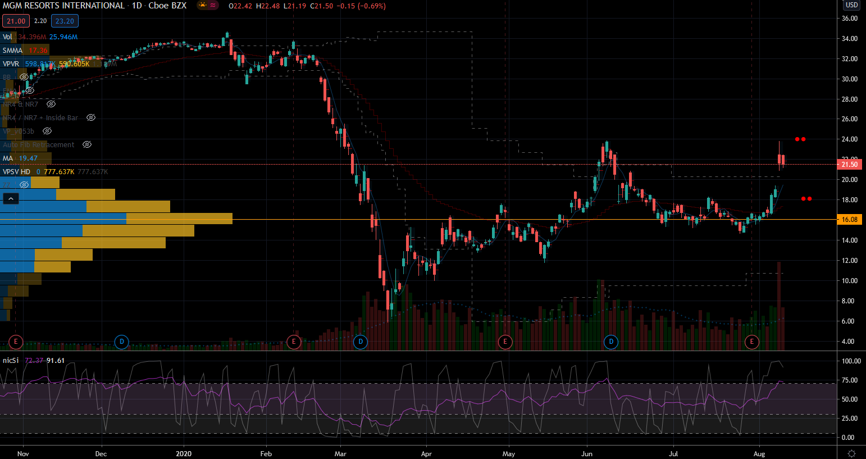Collapse the indicator legend with the arrow
This screenshot has width=866, height=459.
click(11, 198)
